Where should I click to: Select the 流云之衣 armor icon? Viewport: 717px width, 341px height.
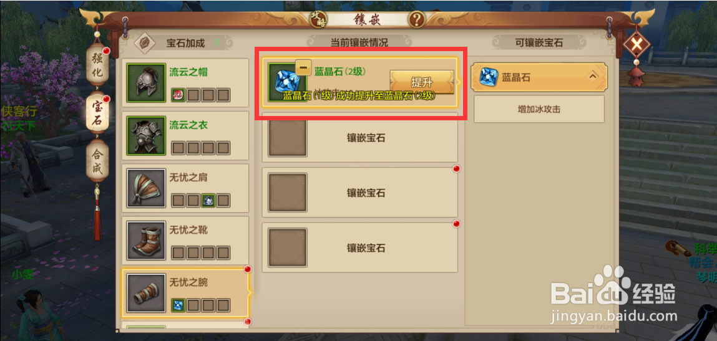146,135
